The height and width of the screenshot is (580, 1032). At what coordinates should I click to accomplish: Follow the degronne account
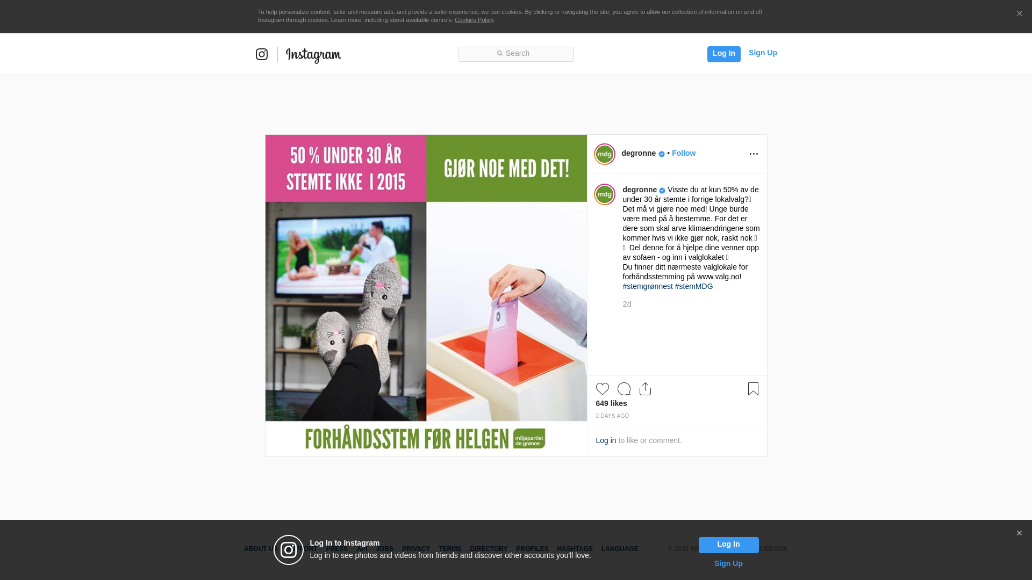(x=684, y=153)
